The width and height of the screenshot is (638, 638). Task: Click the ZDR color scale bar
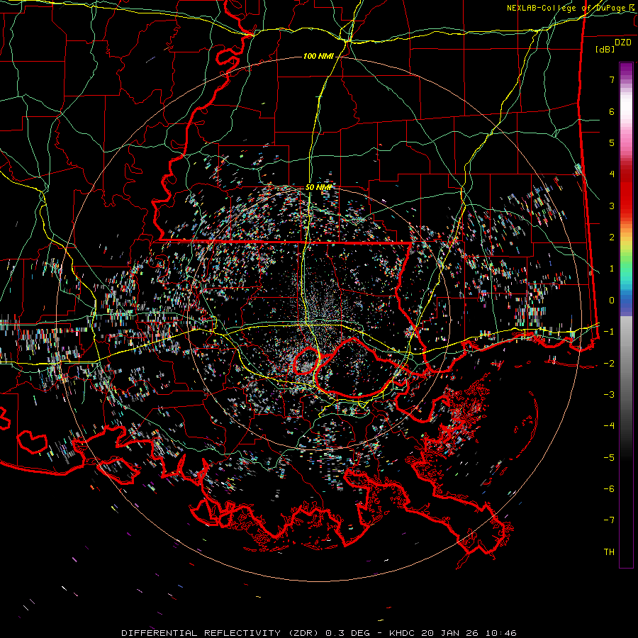tap(626, 315)
